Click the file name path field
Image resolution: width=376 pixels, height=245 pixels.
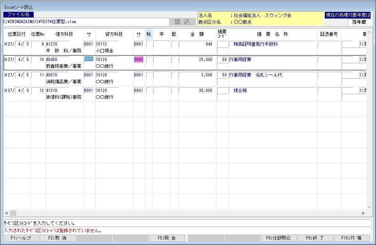pyautogui.click(x=85, y=22)
